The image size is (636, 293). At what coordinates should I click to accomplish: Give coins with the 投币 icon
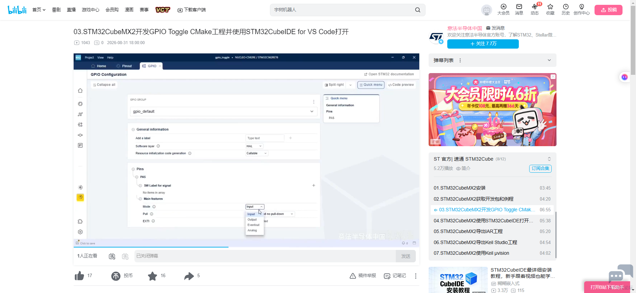pos(116,276)
